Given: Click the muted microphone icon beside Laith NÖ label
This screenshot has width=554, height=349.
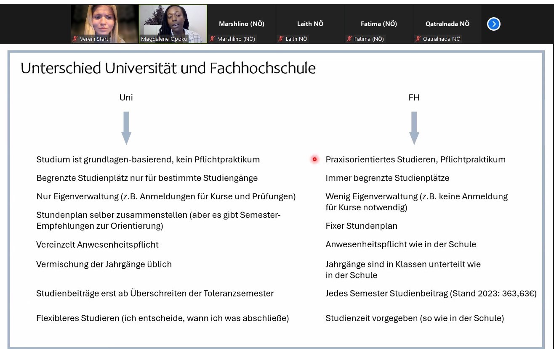Looking at the screenshot, I should (281, 39).
